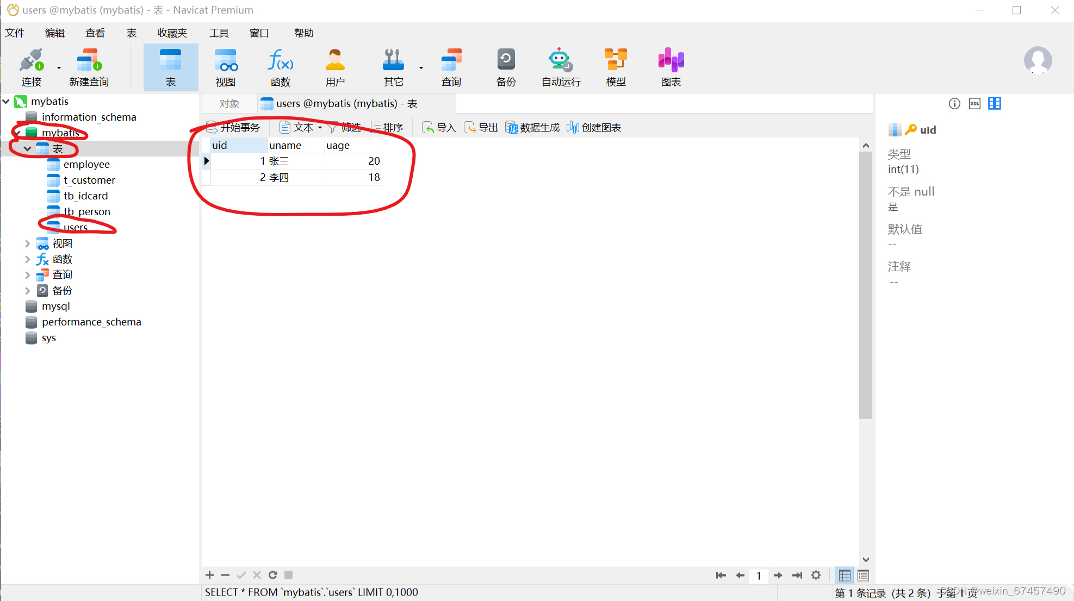Switch to form view in status bar
1074x601 pixels.
863,575
